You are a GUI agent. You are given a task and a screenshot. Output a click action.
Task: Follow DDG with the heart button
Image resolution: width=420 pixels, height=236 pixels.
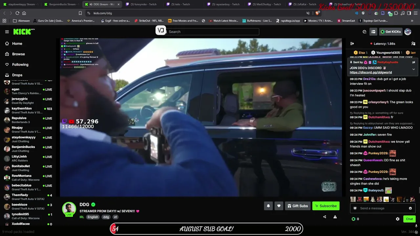pyautogui.click(x=279, y=206)
